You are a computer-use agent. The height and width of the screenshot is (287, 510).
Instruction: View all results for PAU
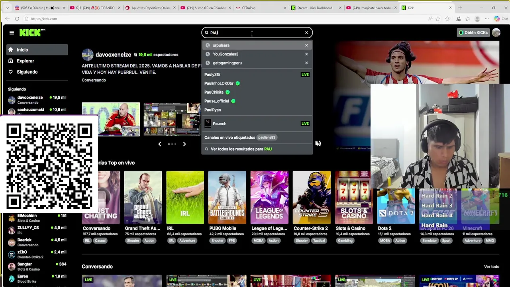coord(257,149)
